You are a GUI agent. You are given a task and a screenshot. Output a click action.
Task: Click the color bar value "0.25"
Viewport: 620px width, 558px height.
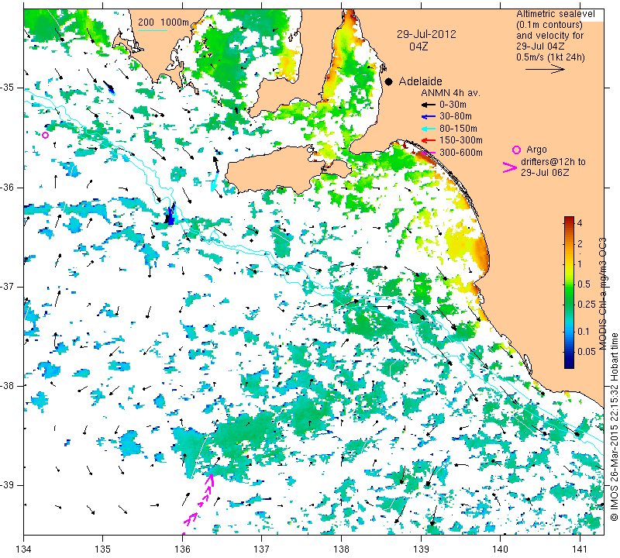[587, 305]
